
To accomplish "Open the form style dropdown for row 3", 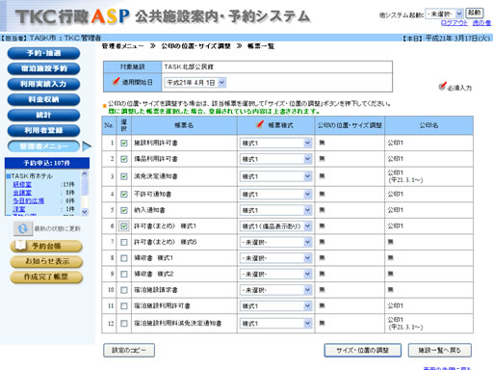I will pyautogui.click(x=275, y=176).
